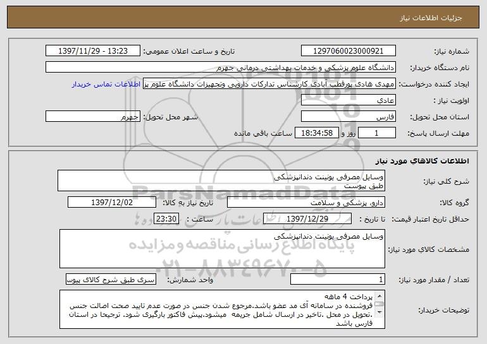Click the مشخصات کالای مورد نیاز text area
The image size is (487, 344).
point(222,249)
